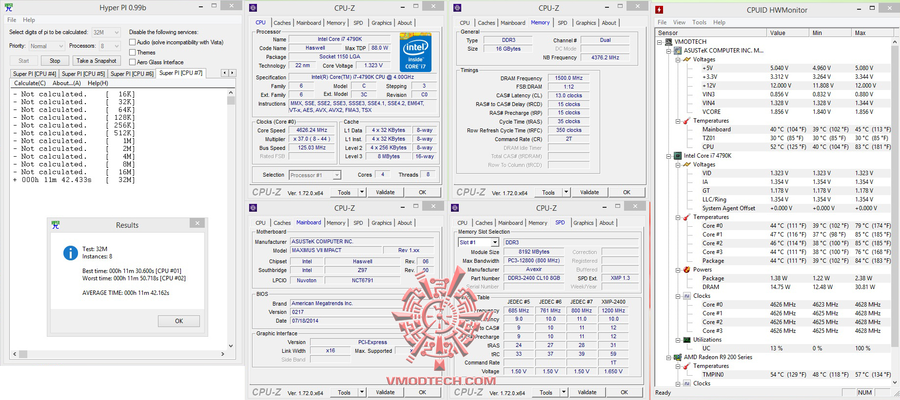900x400 pixels.
Task: Tick the Themes service checkbox
Action: pyautogui.click(x=132, y=52)
